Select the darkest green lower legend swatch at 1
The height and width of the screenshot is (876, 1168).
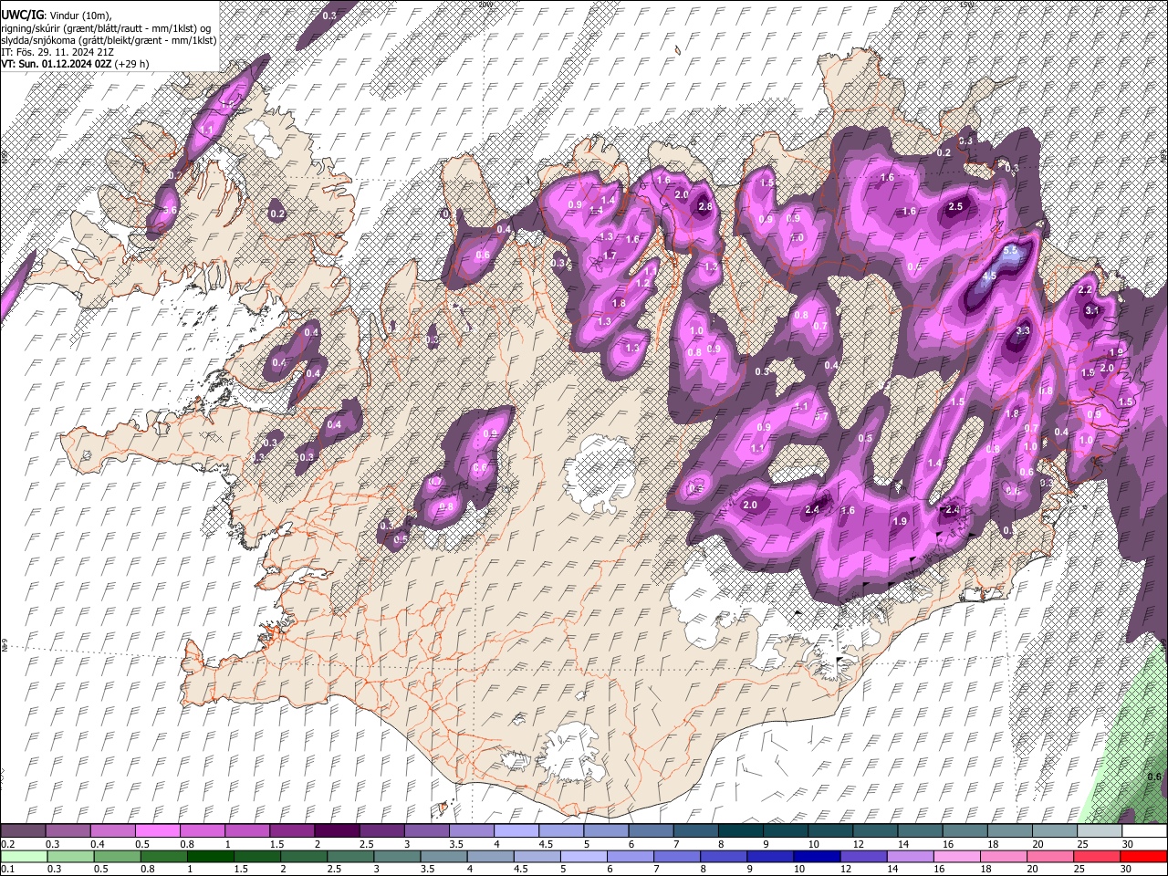210,856
